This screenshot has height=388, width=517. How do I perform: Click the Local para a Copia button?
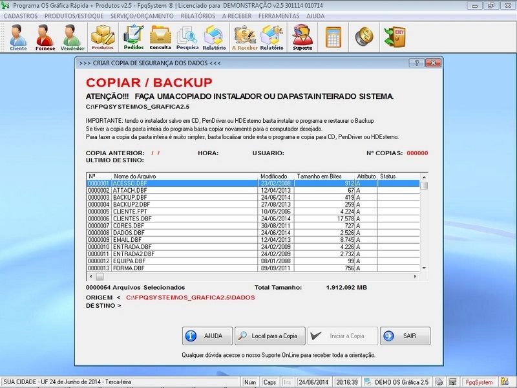[x=269, y=336]
